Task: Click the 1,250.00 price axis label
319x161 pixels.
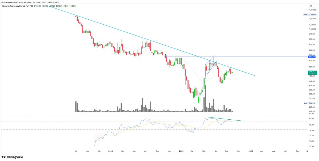Action: [312, 19]
